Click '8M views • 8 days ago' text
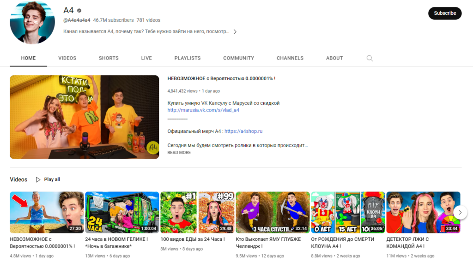 [x=182, y=249]
